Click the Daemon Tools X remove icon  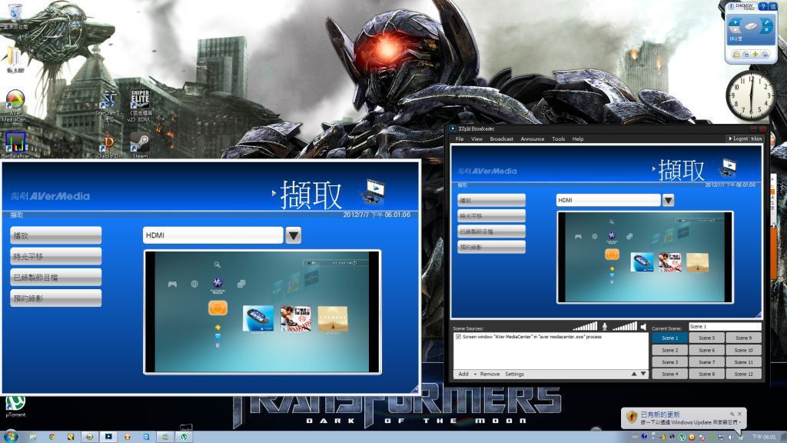coord(766,30)
